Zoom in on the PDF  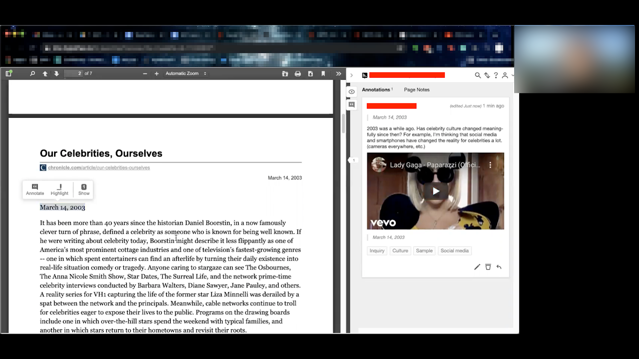click(x=156, y=73)
